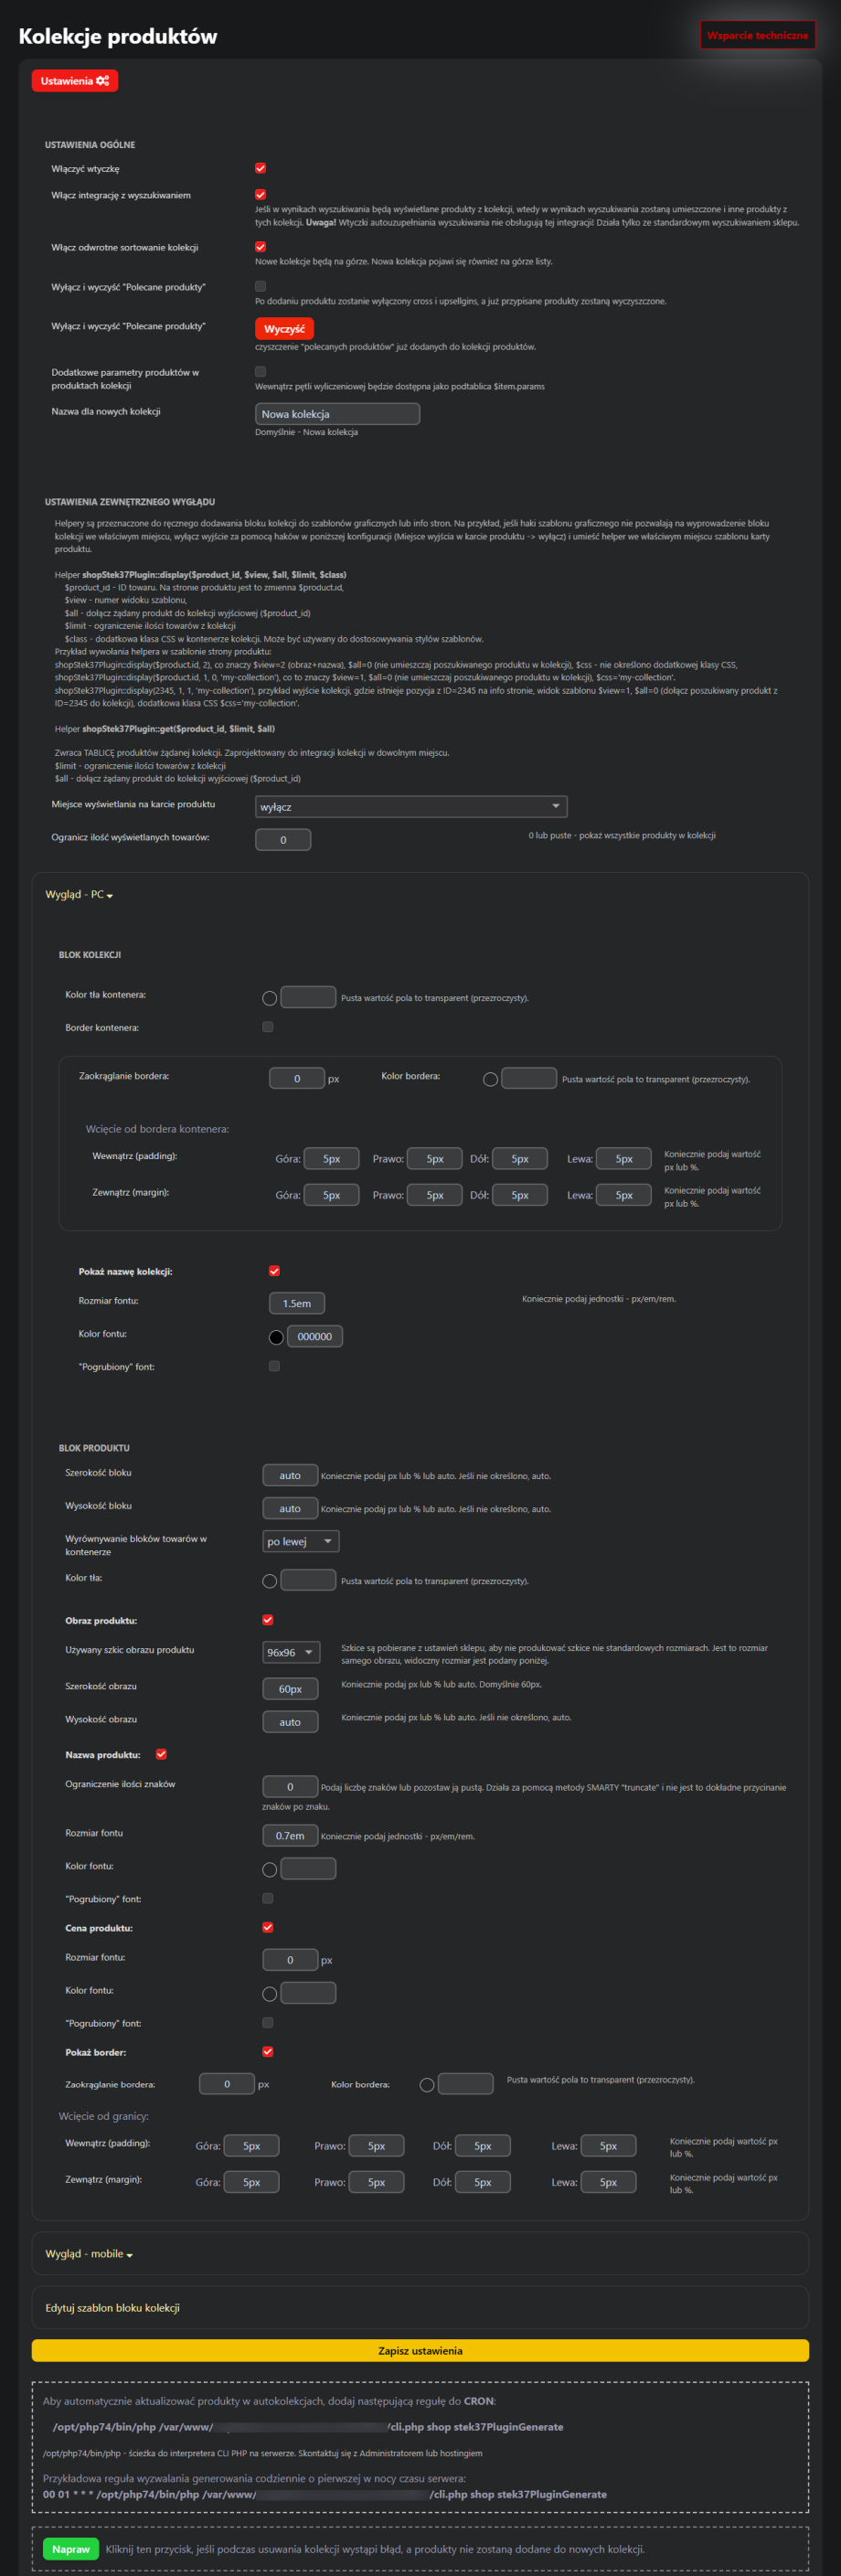The width and height of the screenshot is (841, 2576).
Task: Enable the Border kontenera checkbox
Action: tap(268, 1027)
